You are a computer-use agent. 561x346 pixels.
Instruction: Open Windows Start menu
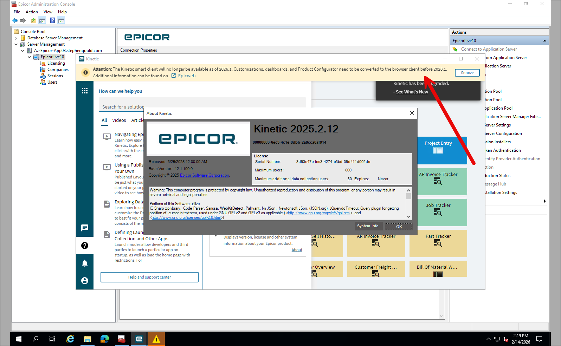click(19, 339)
